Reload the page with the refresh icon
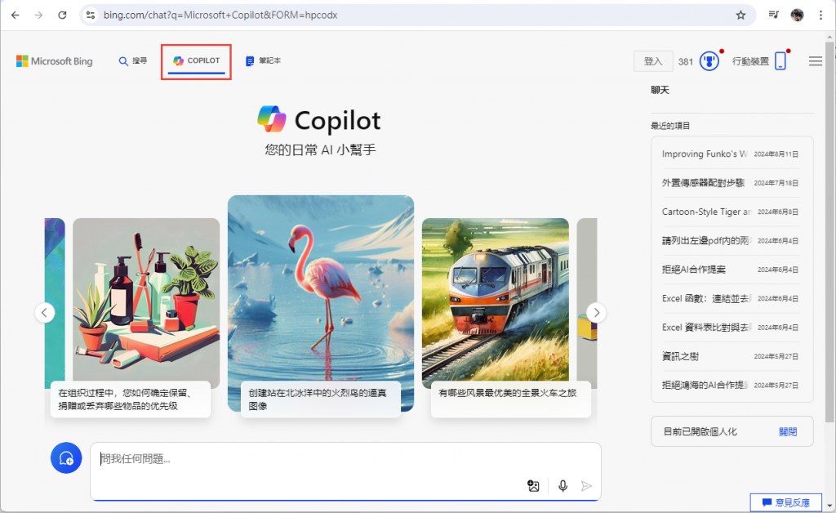 (x=62, y=15)
